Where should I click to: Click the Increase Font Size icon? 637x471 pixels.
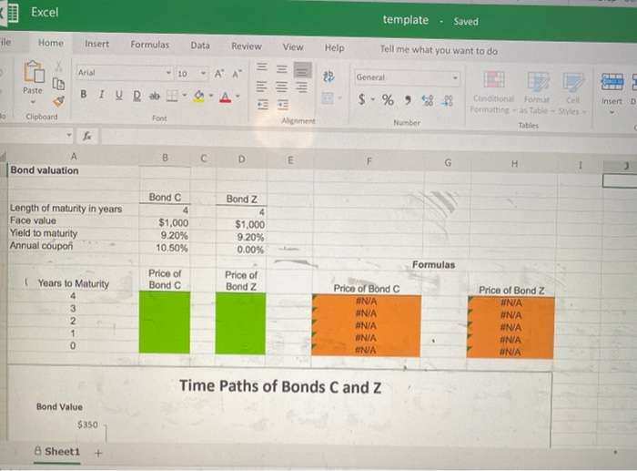pos(219,74)
